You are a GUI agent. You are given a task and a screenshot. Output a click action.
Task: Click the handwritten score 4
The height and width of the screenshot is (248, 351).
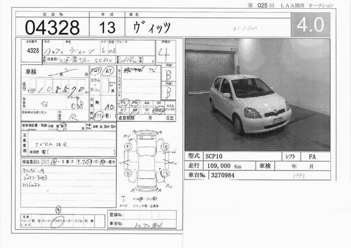click(x=163, y=54)
